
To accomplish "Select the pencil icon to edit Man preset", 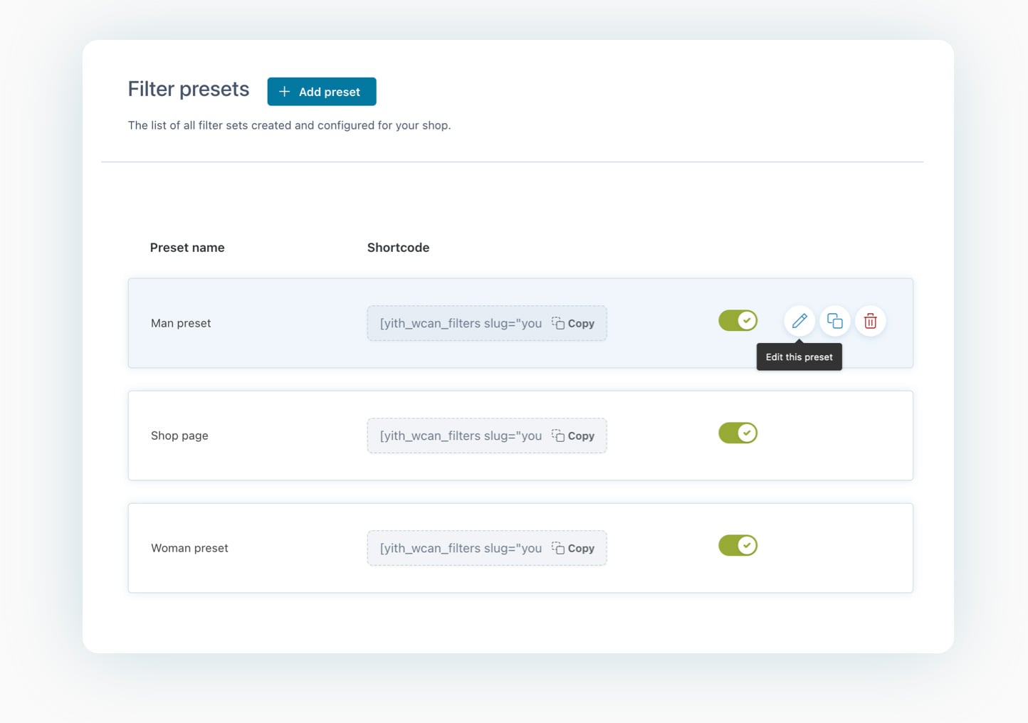I will tap(799, 321).
